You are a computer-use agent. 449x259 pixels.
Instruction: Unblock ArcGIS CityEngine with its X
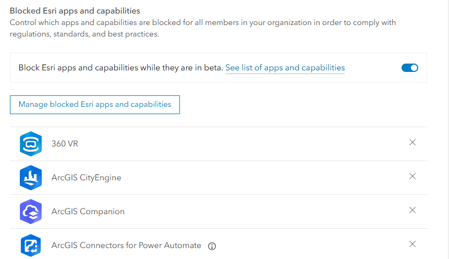click(412, 176)
